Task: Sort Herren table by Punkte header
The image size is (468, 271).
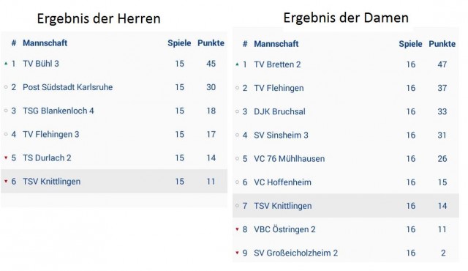Action: (211, 43)
